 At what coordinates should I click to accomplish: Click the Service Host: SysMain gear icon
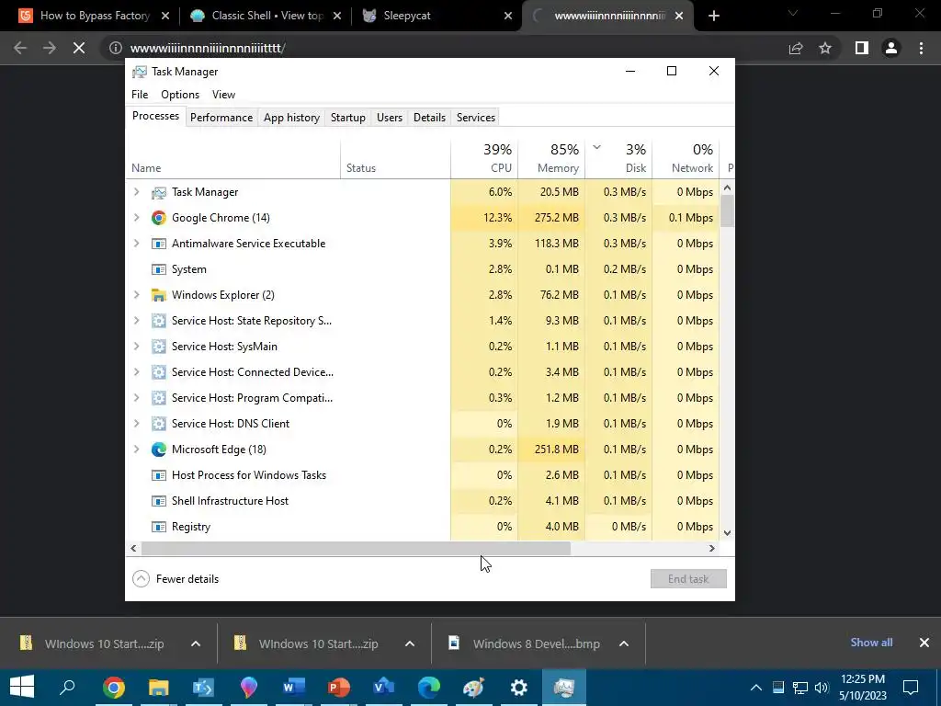point(158,347)
